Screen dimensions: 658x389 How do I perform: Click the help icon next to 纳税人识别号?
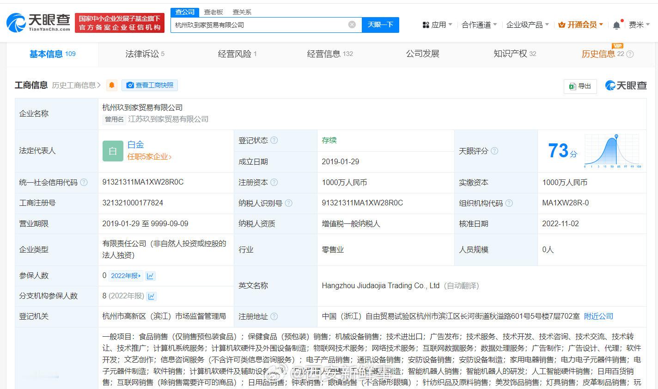point(288,203)
